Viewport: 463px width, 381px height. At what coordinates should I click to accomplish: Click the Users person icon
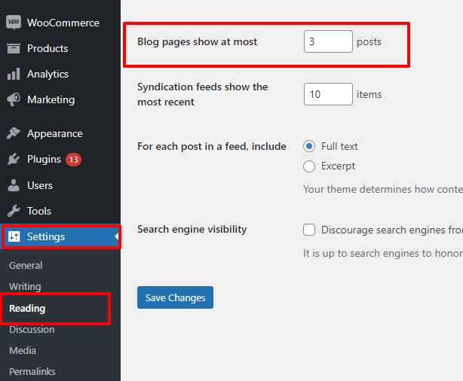click(x=14, y=185)
